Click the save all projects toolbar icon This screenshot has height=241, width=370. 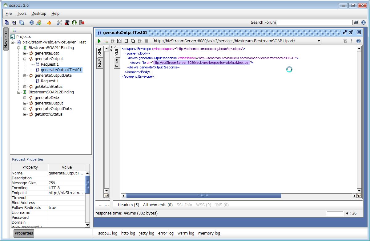click(22, 22)
